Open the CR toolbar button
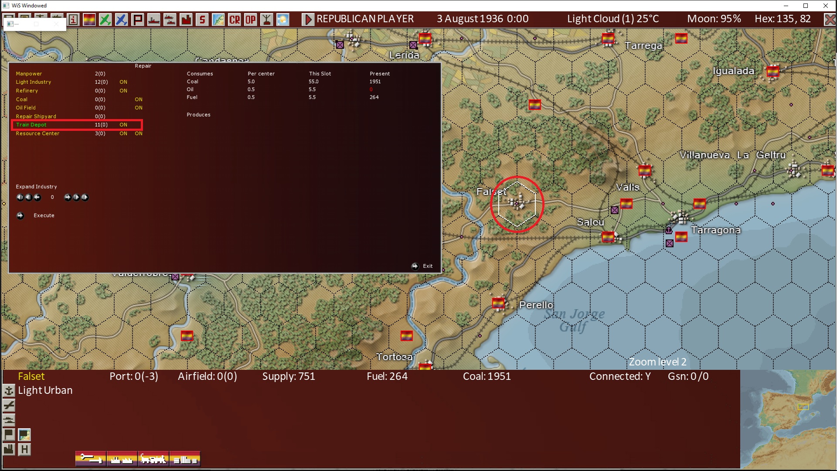837x471 pixels. coord(235,20)
